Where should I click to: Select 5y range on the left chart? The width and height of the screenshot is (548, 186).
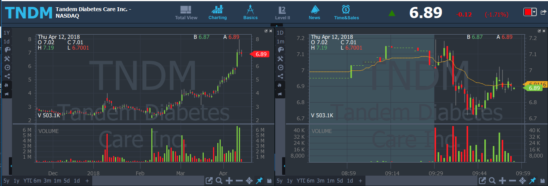coord(7,181)
